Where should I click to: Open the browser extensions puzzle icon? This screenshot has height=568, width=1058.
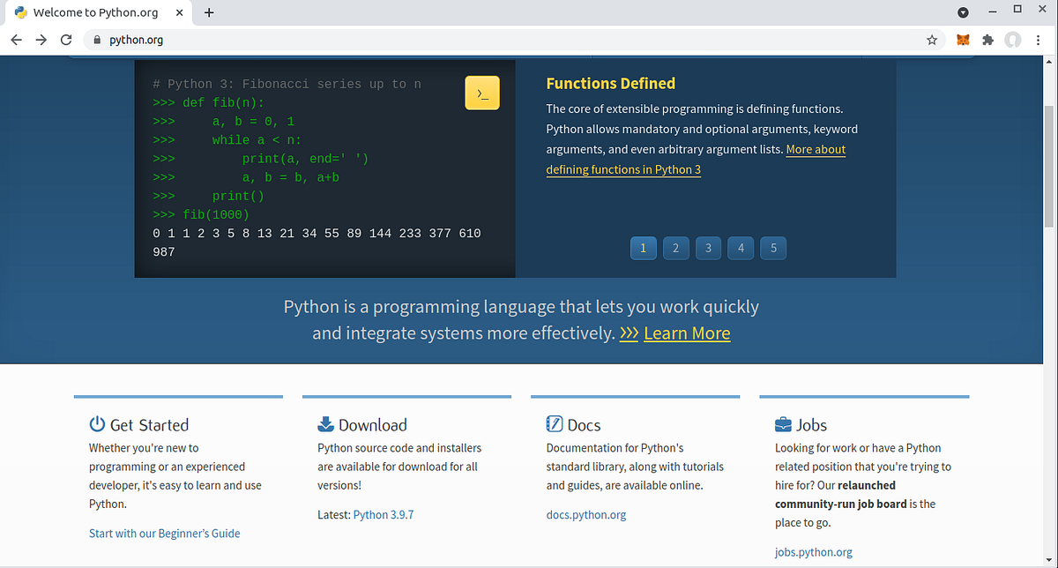click(987, 40)
